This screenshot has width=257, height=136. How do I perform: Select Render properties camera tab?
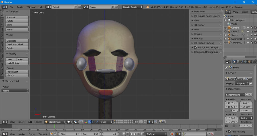(234, 62)
